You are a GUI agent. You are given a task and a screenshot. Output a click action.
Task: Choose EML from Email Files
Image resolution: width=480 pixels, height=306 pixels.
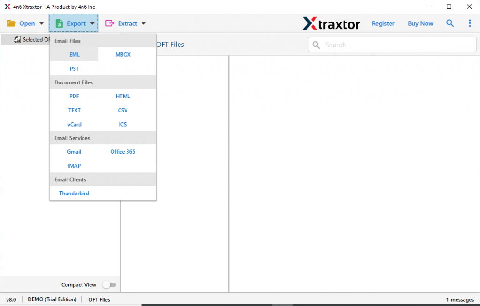point(75,55)
